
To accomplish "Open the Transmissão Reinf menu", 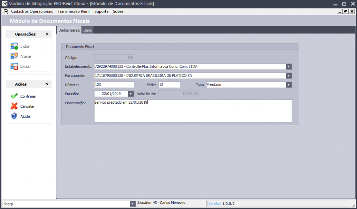I will (x=74, y=11).
